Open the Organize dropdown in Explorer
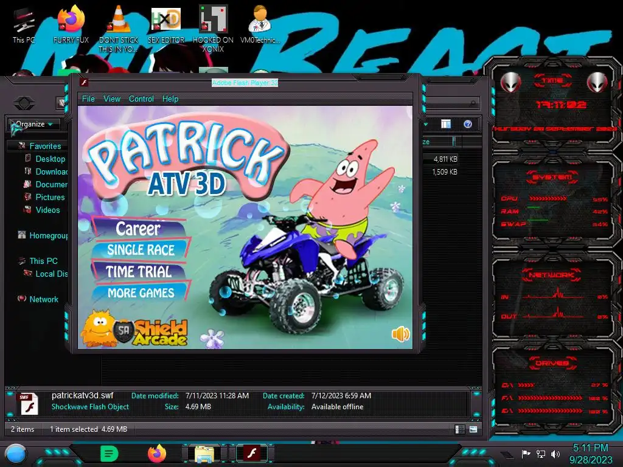 click(x=34, y=124)
